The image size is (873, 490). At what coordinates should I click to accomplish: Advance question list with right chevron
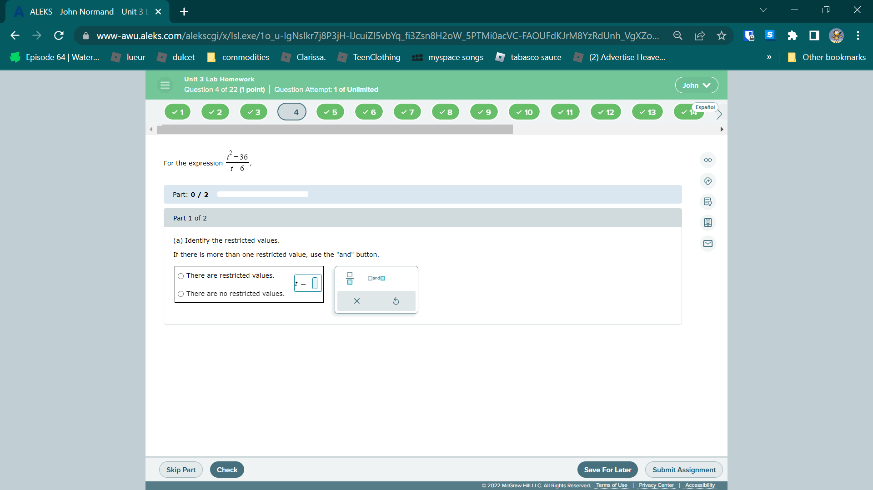[719, 115]
